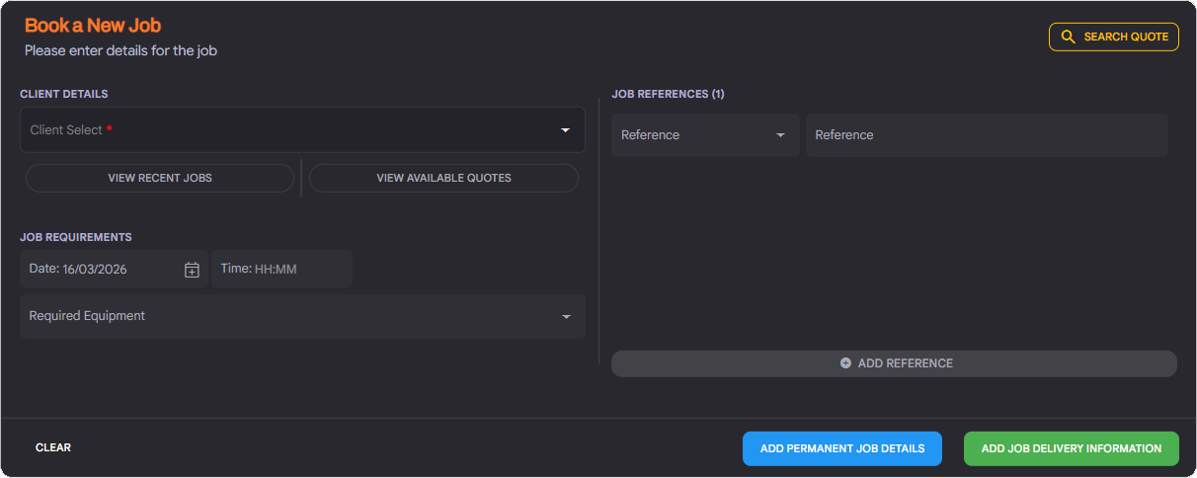The width and height of the screenshot is (1197, 478).
Task: Click the Client Select field
Action: 302,130
